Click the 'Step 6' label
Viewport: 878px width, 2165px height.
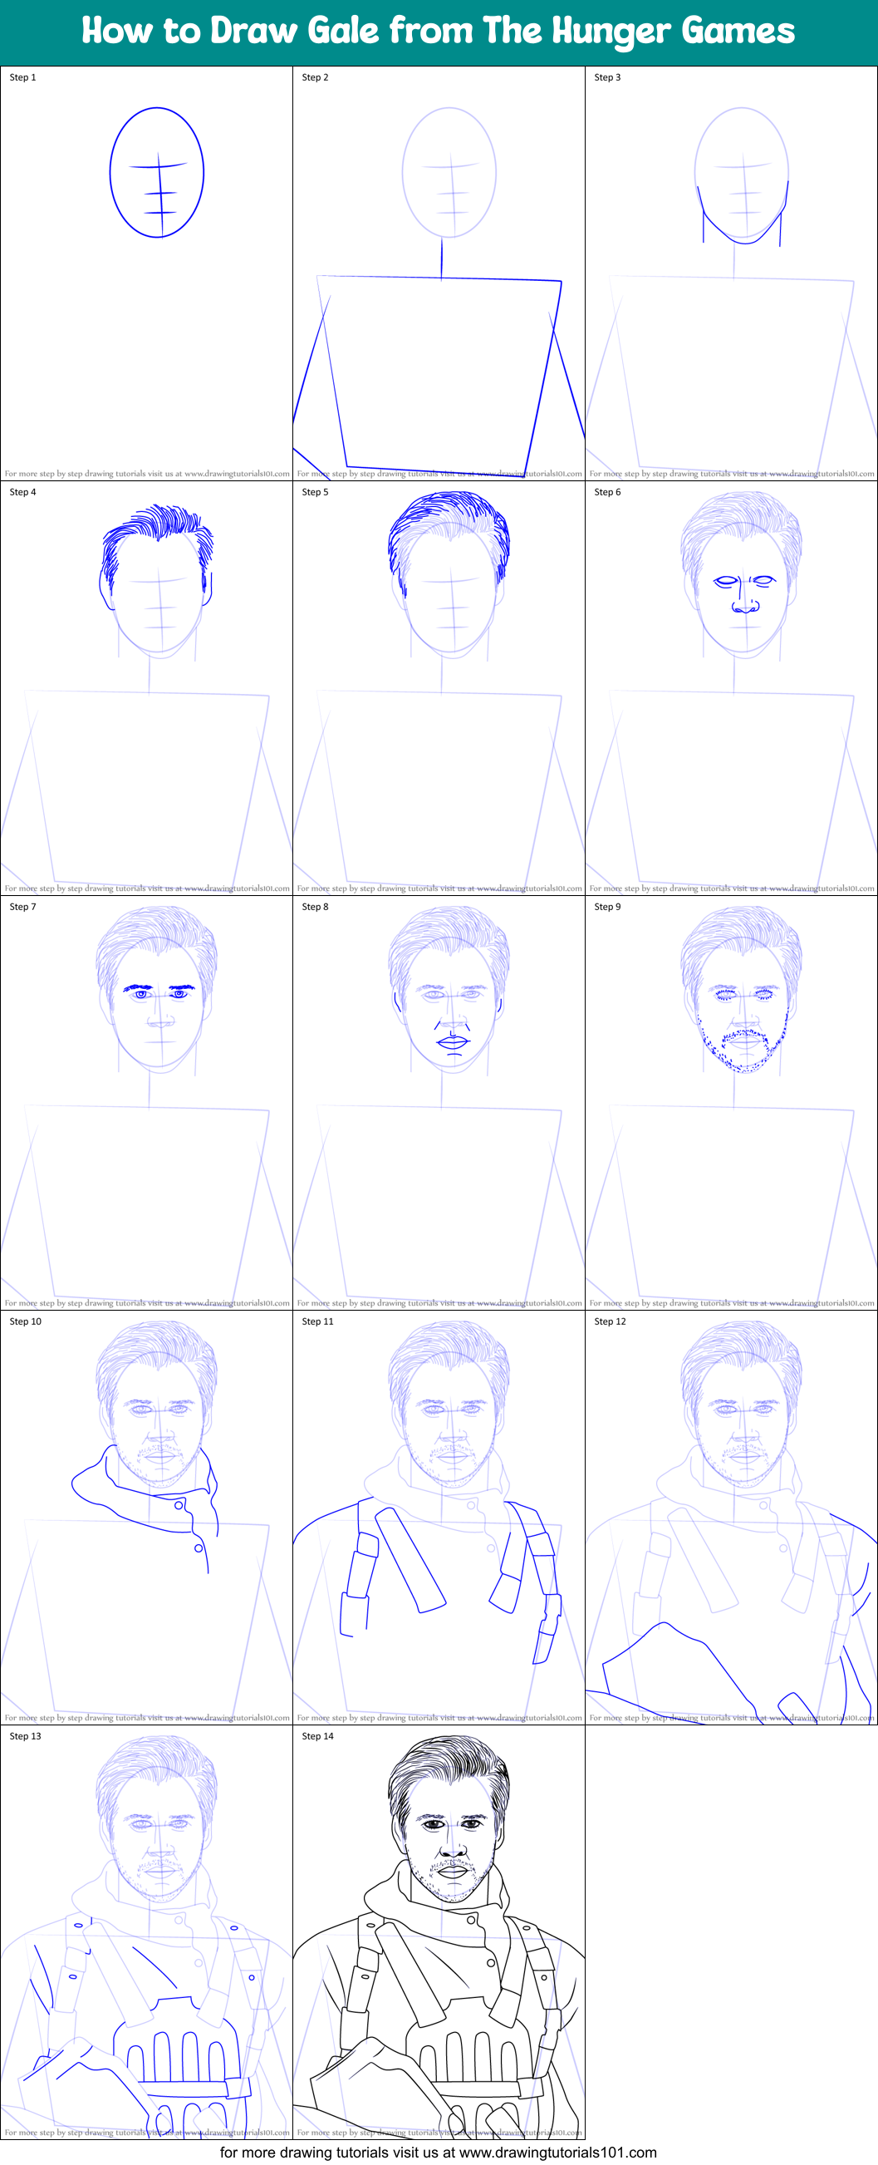click(607, 493)
